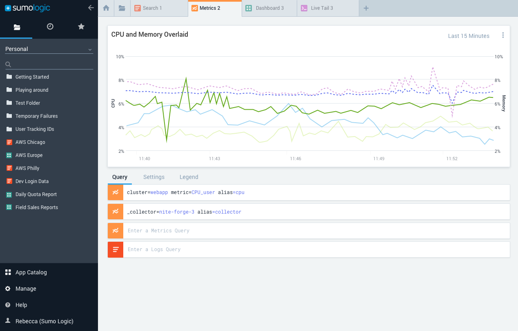Open the recent clock sidebar tab

click(x=50, y=26)
